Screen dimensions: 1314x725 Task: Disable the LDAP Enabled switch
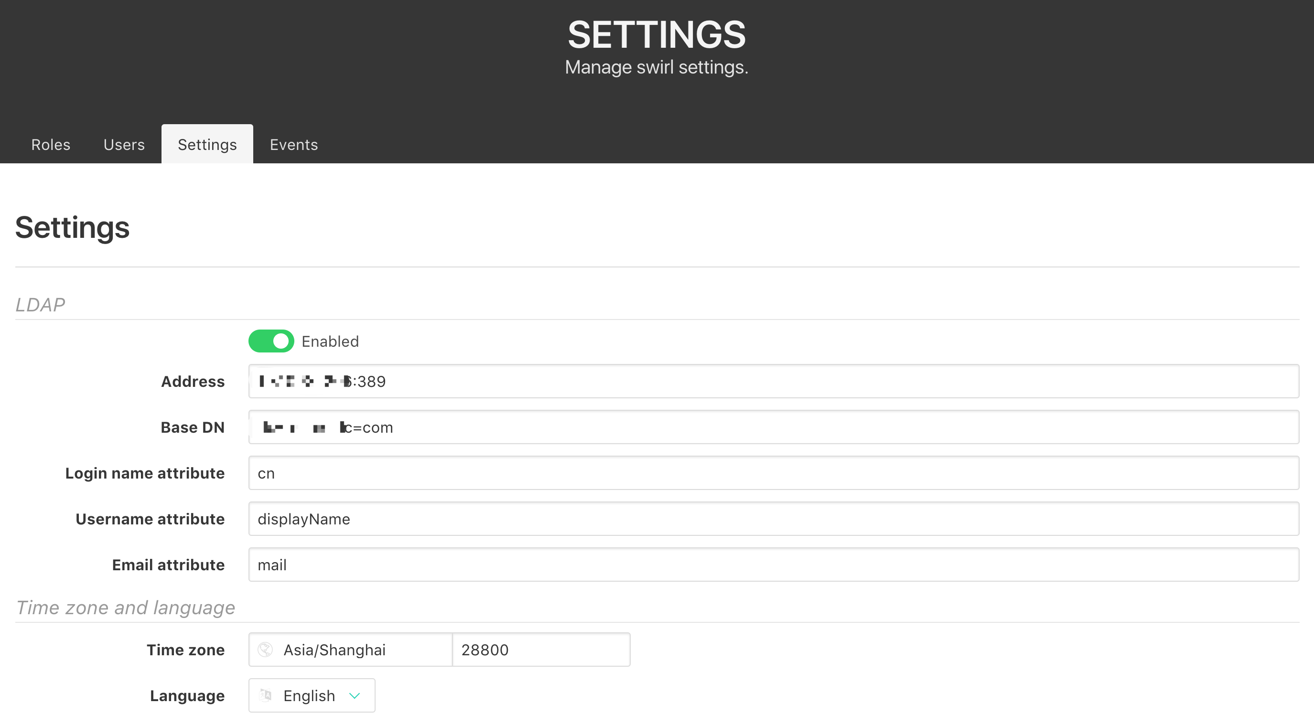click(271, 341)
